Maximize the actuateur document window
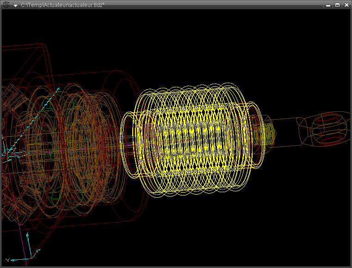 pyautogui.click(x=337, y=5)
